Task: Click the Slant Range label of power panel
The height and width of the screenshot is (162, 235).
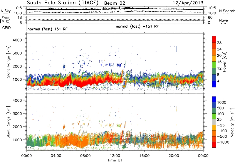Action: point(8,62)
